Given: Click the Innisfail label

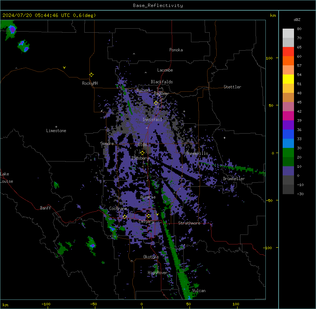Looking at the screenshot, I should [x=152, y=120].
